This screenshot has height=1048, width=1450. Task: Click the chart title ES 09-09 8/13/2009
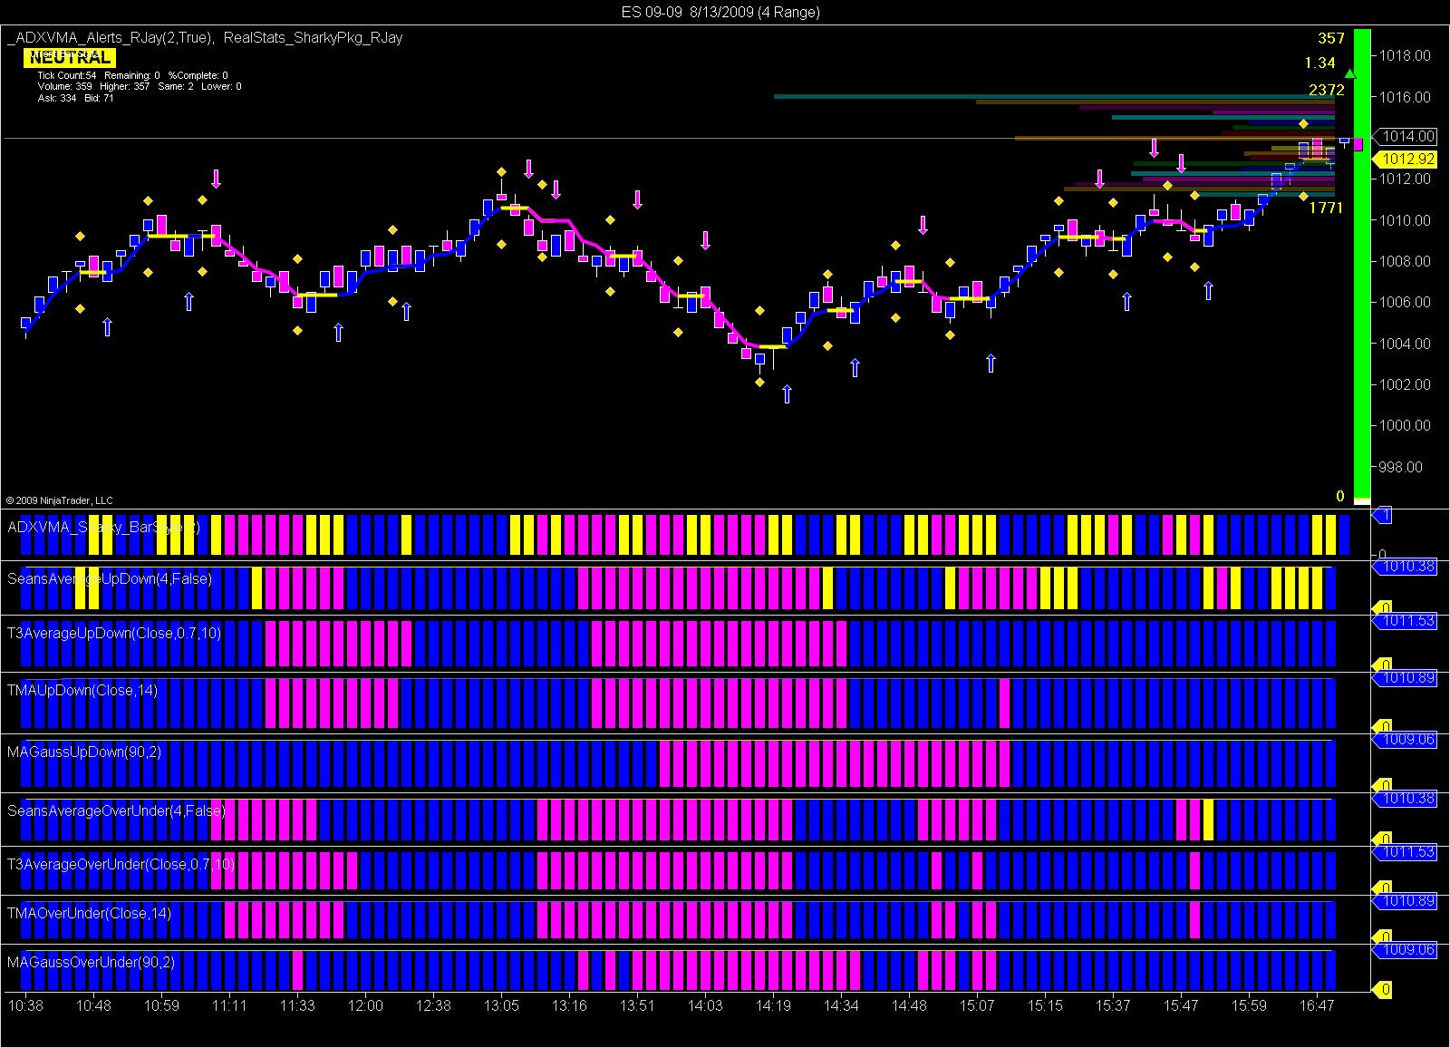click(720, 12)
